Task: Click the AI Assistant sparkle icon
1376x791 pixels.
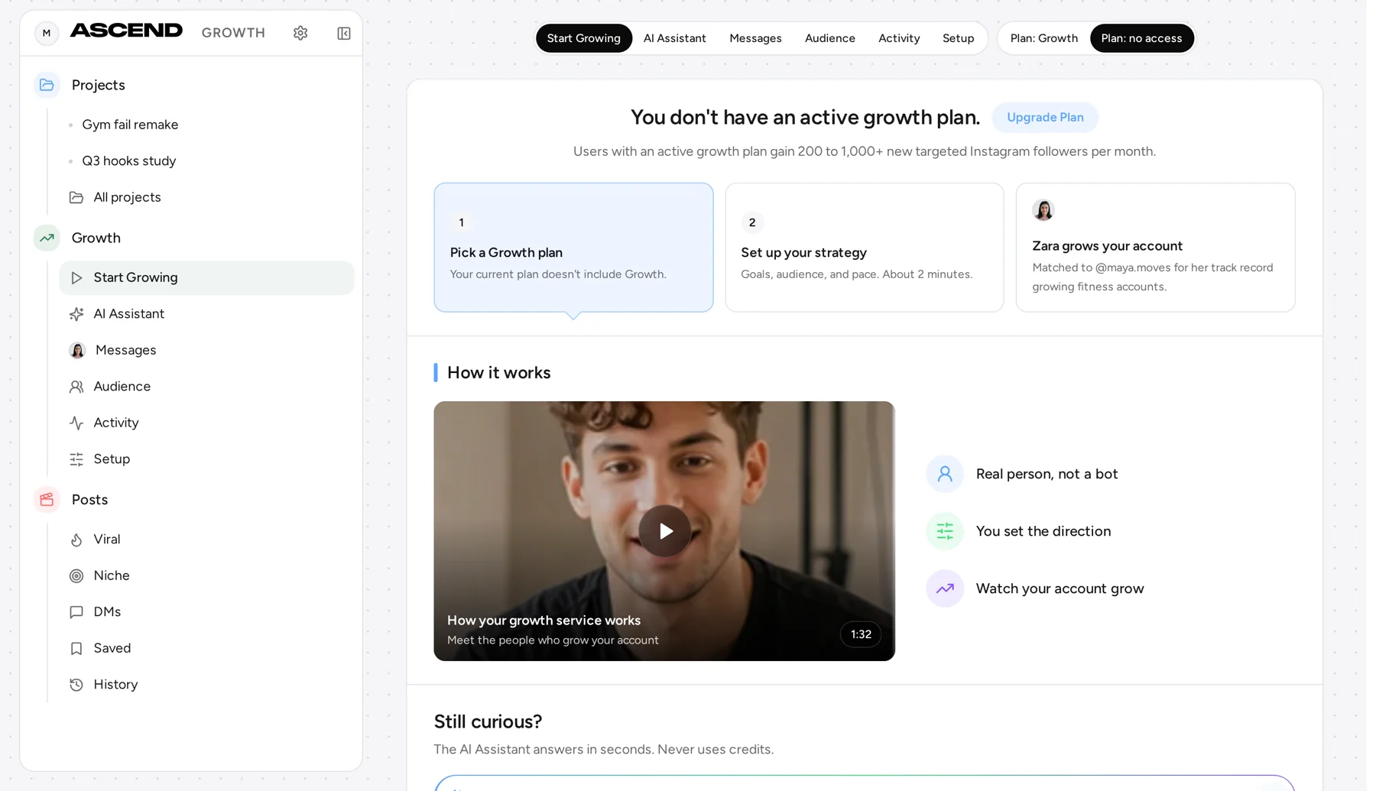Action: pos(76,314)
